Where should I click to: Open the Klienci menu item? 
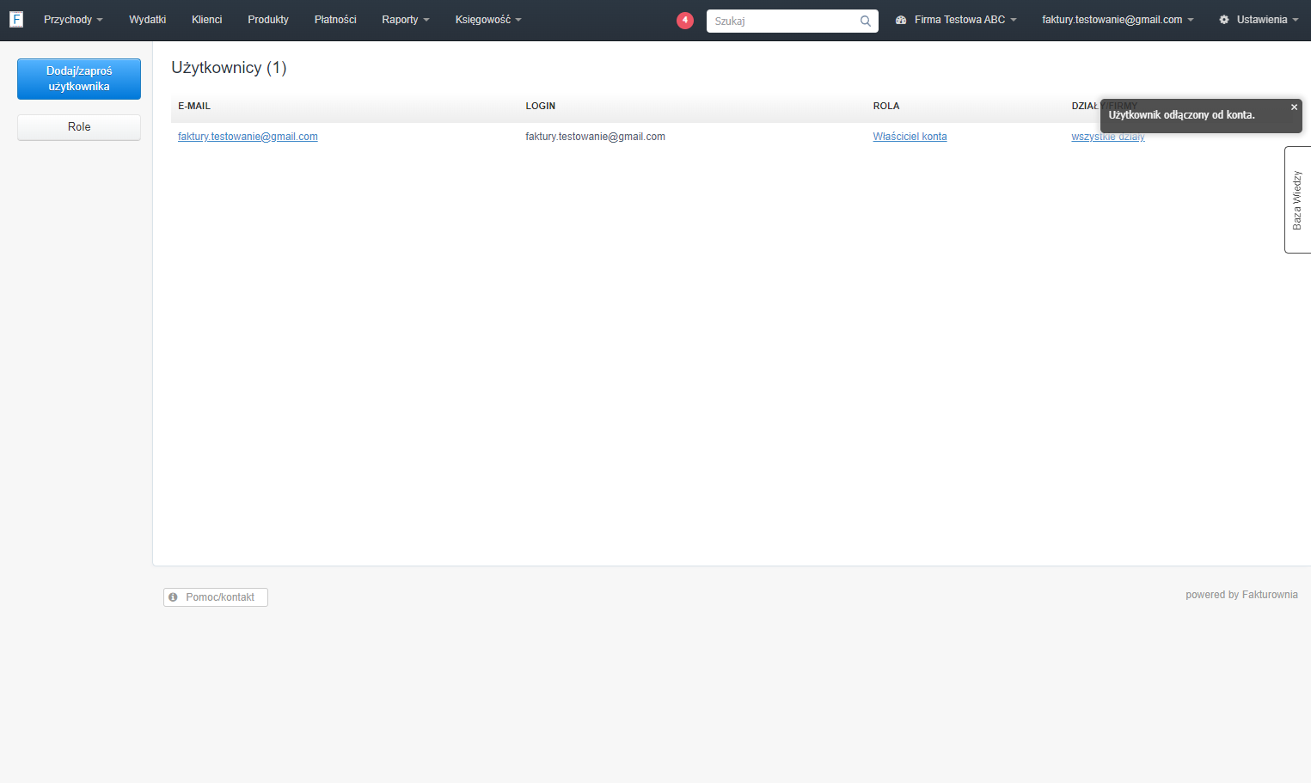coord(206,20)
